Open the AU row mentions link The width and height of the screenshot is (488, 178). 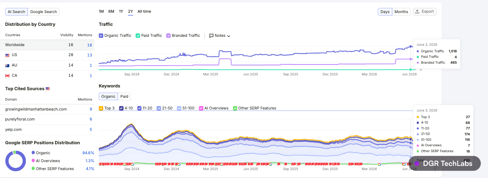(91, 65)
